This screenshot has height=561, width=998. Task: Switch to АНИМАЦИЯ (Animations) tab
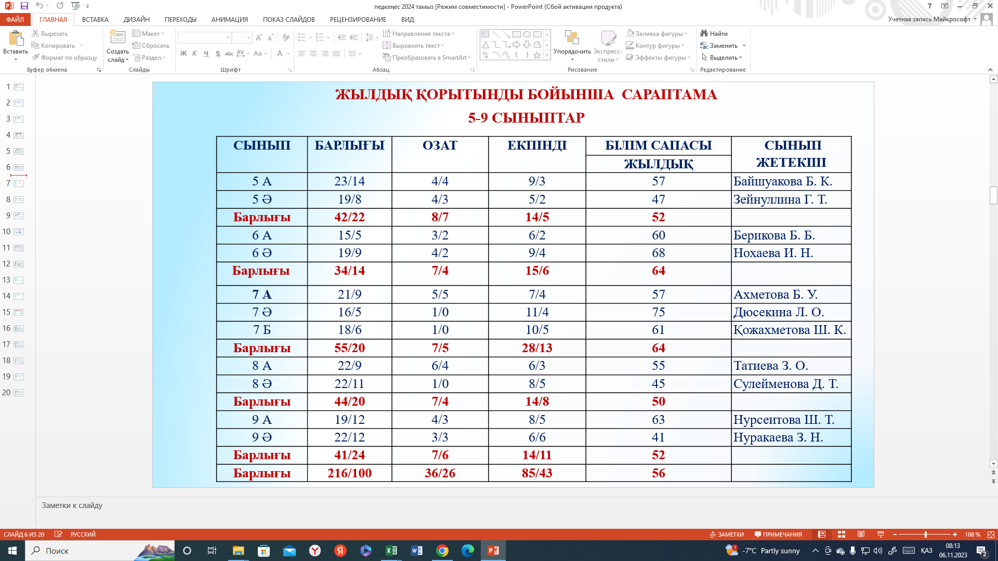pyautogui.click(x=229, y=19)
